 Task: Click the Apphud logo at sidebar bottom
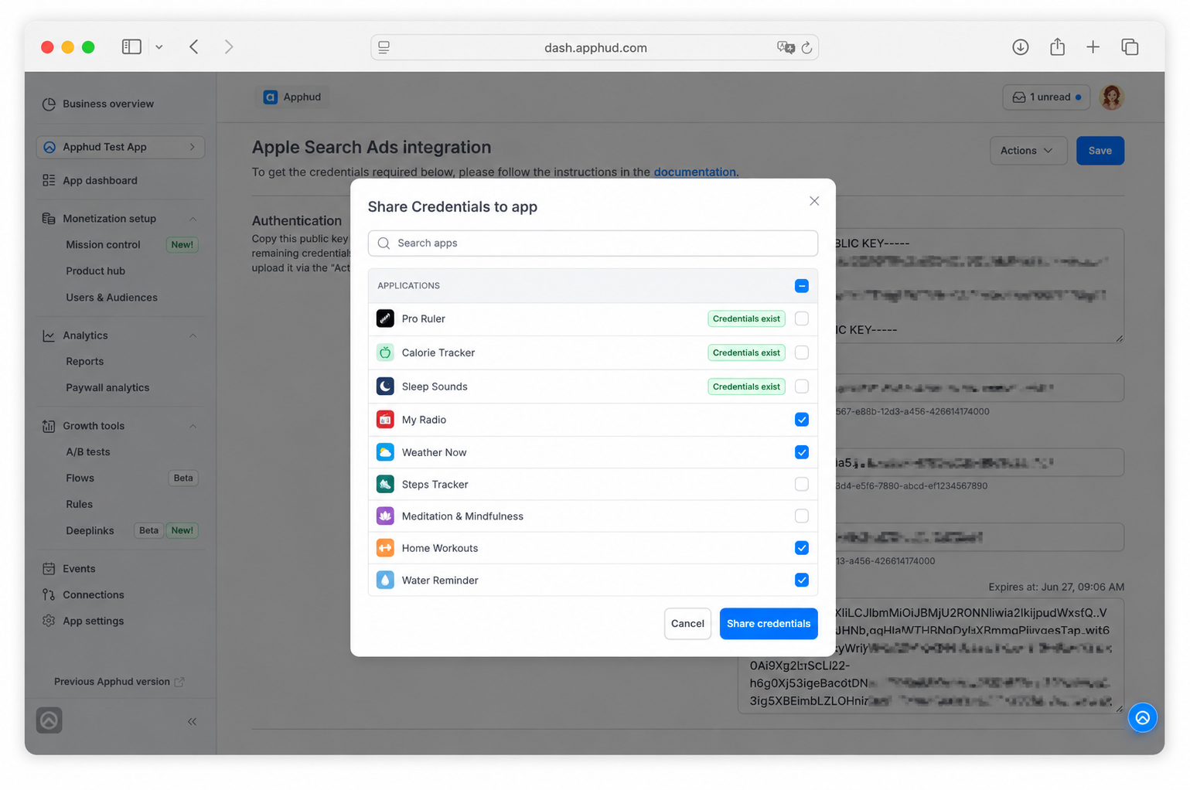[49, 720]
